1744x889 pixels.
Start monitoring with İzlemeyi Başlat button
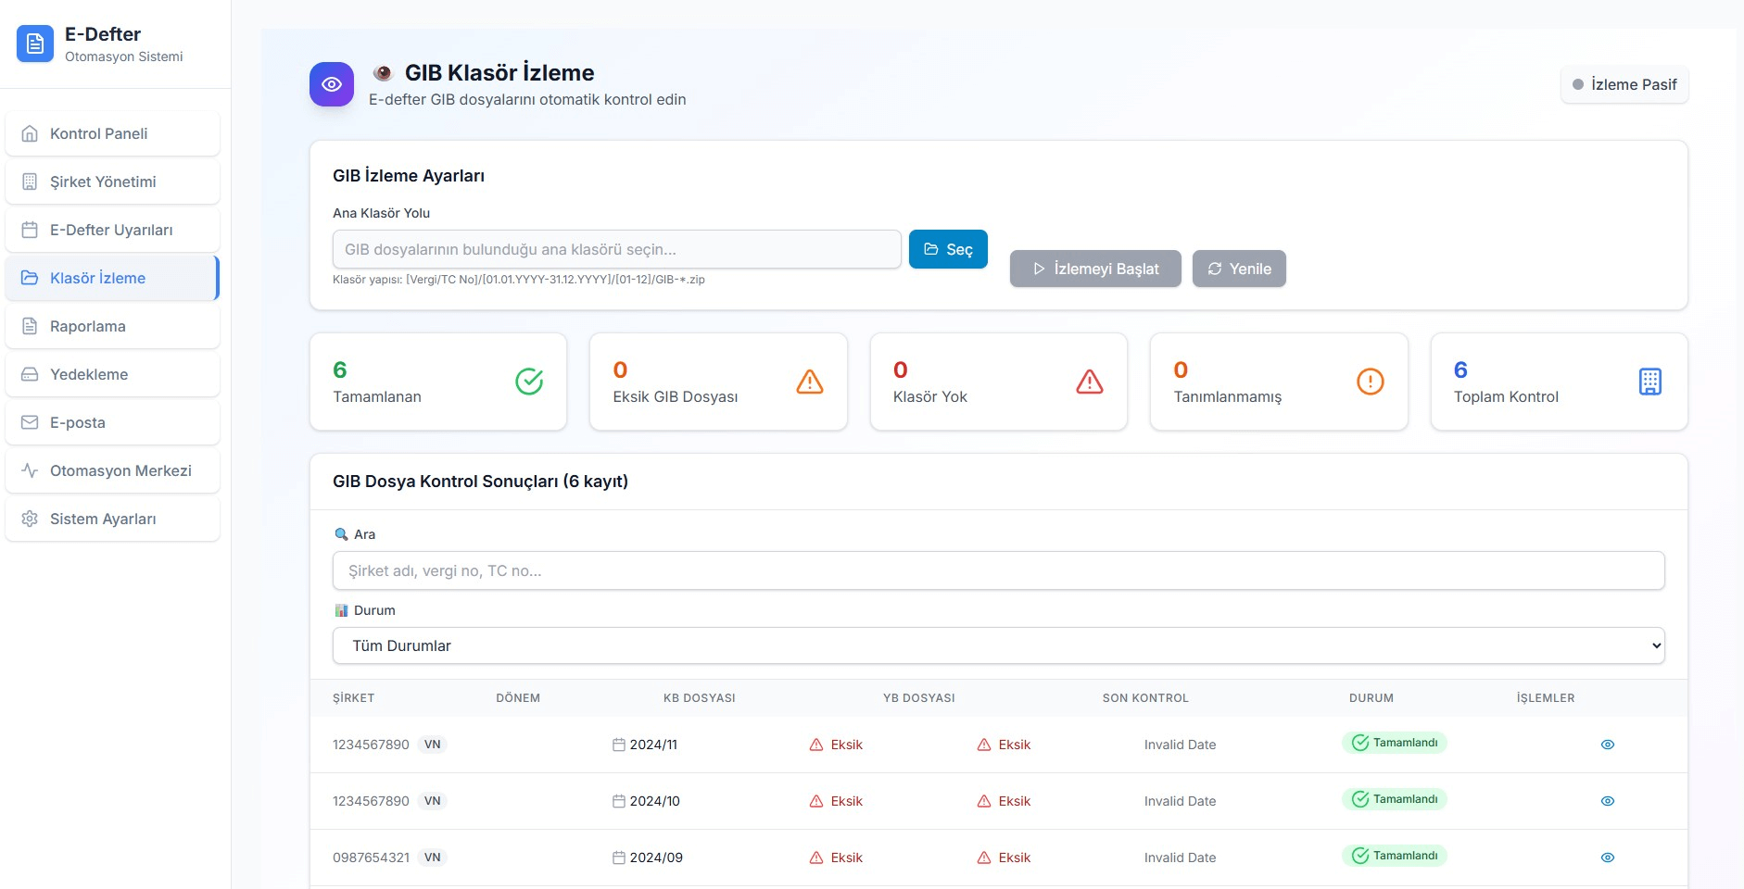tap(1094, 269)
